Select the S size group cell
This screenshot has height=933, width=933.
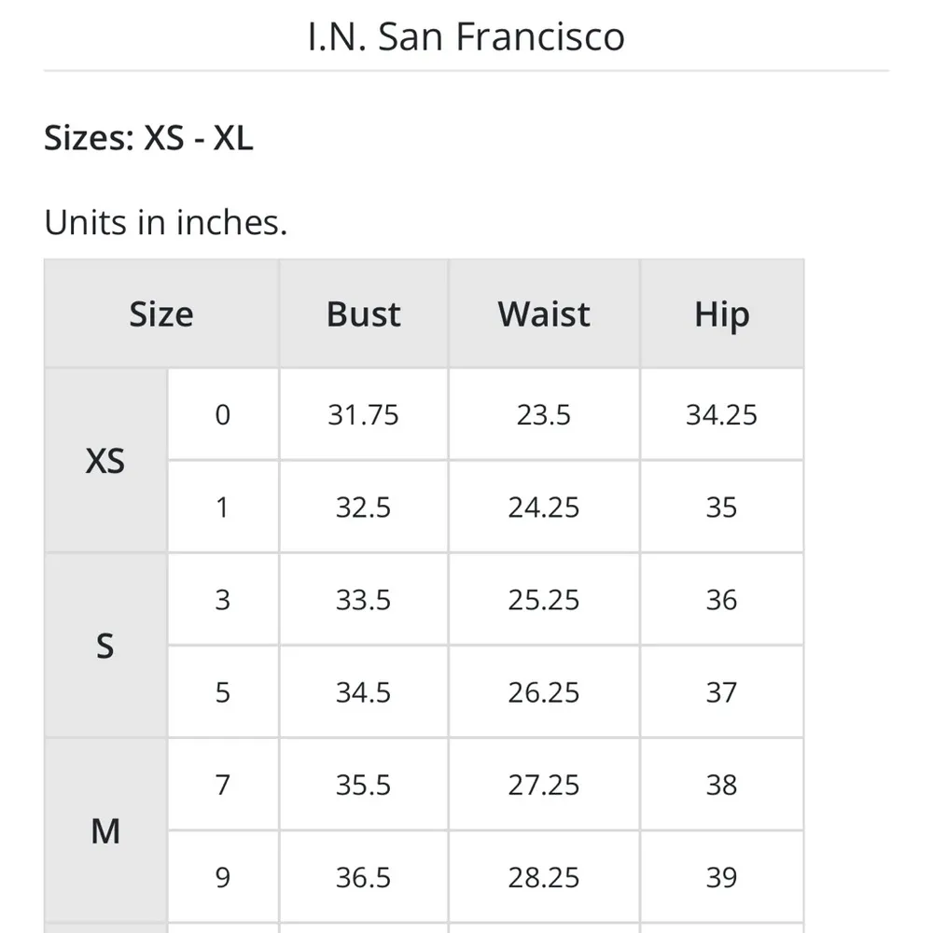(x=105, y=646)
